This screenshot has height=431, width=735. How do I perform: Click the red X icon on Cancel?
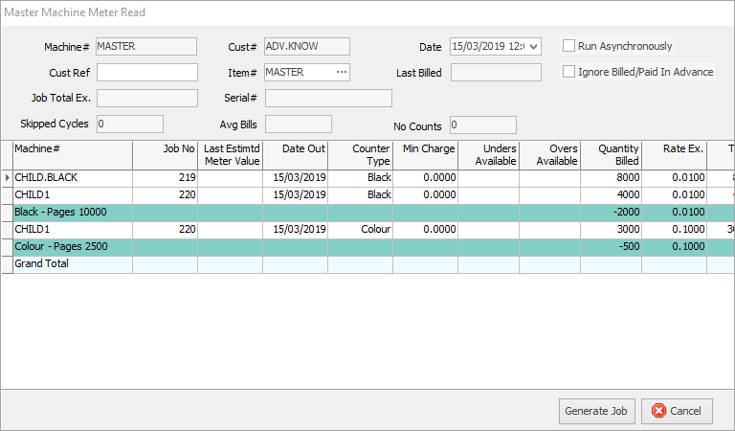(658, 411)
